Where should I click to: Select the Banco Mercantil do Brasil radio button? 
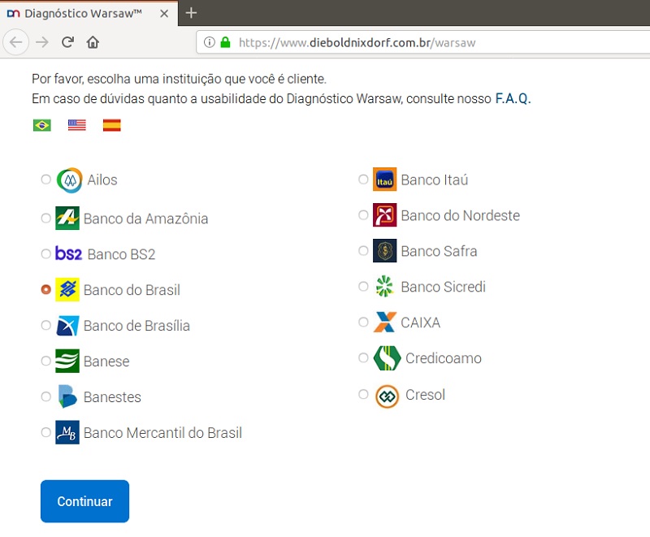tap(46, 432)
